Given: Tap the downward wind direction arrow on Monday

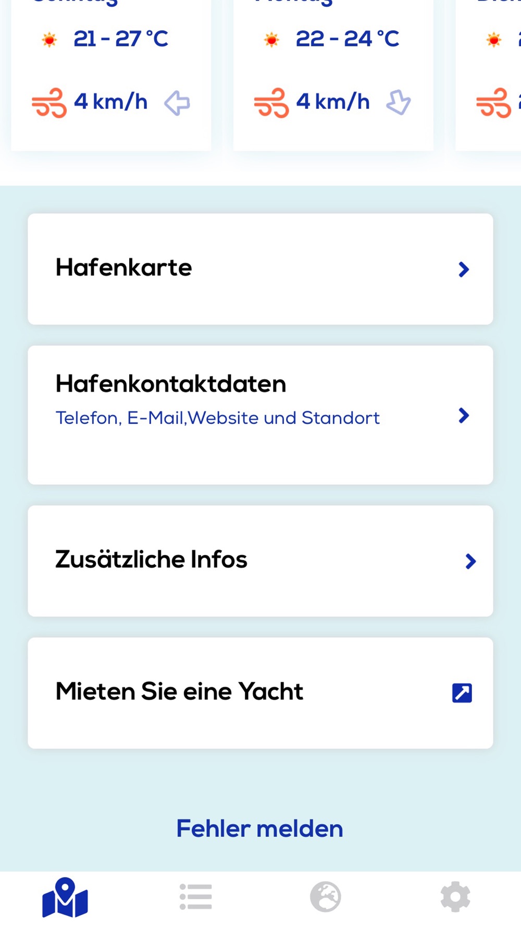Looking at the screenshot, I should [x=399, y=102].
